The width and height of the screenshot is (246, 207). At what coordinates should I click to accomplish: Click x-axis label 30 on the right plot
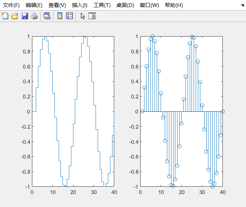pyautogui.click(x=202, y=192)
